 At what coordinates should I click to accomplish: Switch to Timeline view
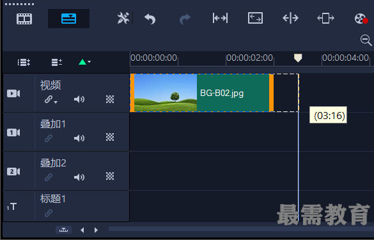pos(68,19)
